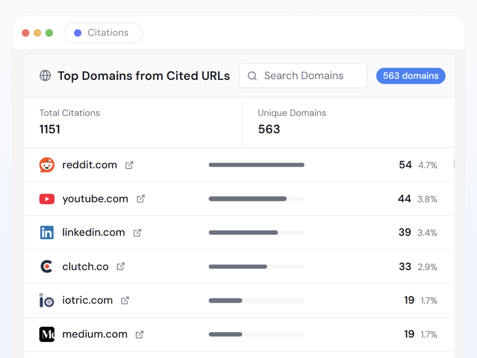Select the Citations tab

[103, 33]
